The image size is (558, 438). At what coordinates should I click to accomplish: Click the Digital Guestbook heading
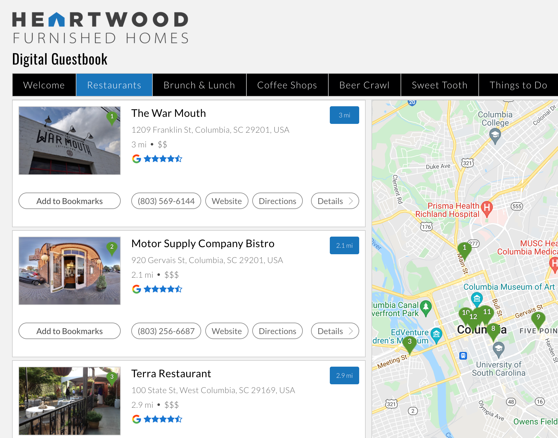click(60, 59)
